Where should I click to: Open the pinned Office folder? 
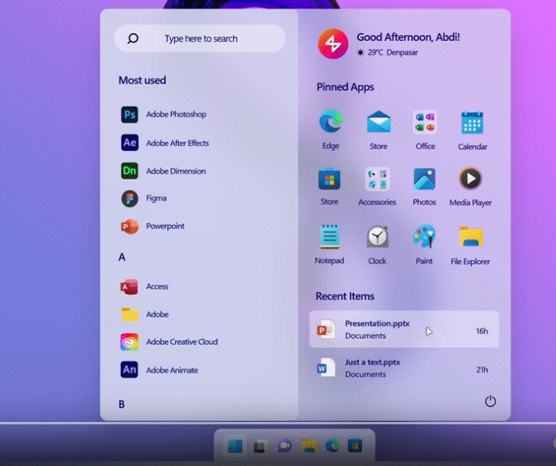(425, 130)
